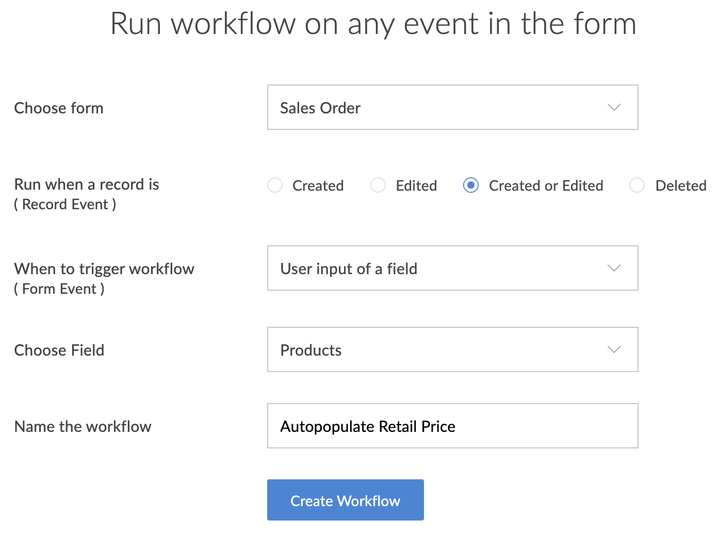Click the chevron in the form event dropdown
719x536 pixels.
614,268
